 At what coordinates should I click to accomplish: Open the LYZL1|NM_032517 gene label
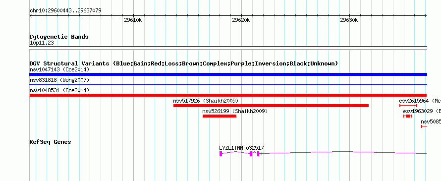(x=241, y=148)
